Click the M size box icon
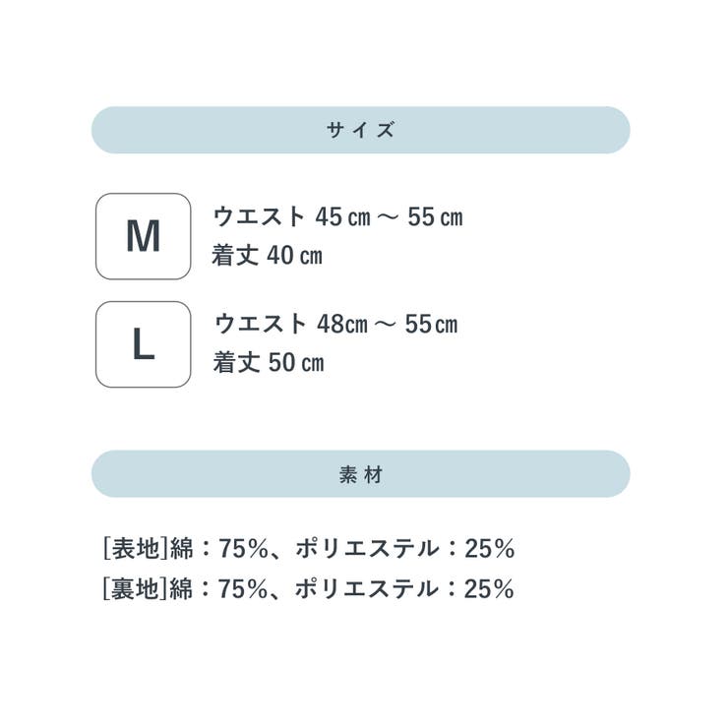 tap(143, 236)
